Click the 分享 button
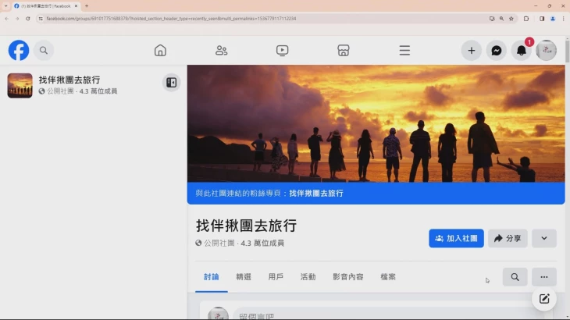Viewport: 570px width, 320px height. 508,238
